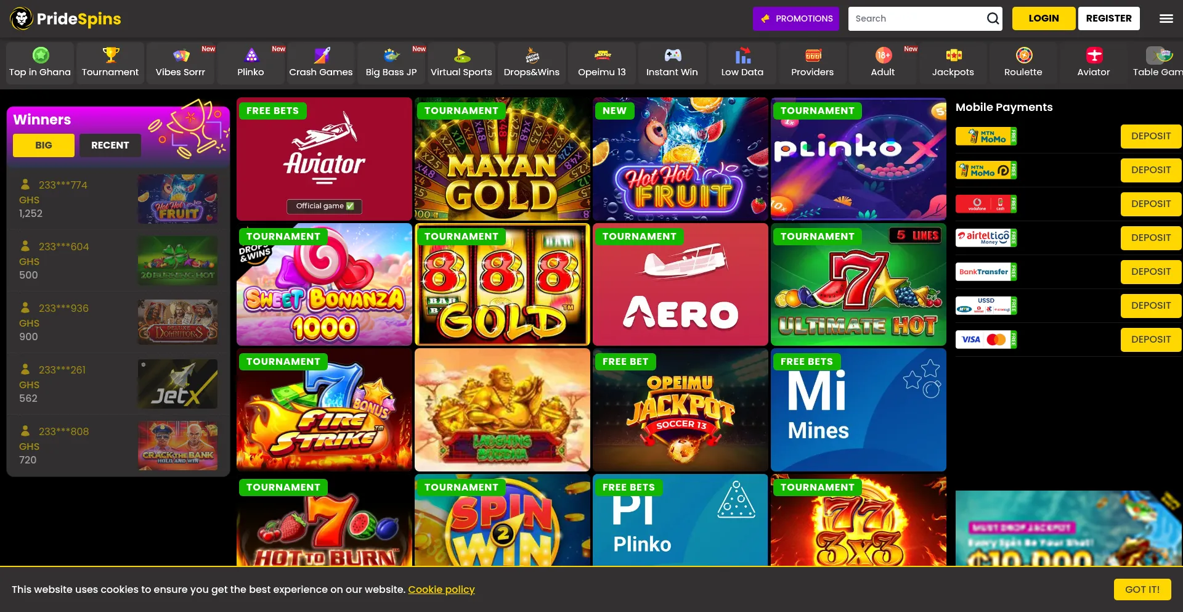The width and height of the screenshot is (1183, 612).
Task: Select the Opeimu 13 jackpot category
Action: coord(602,63)
